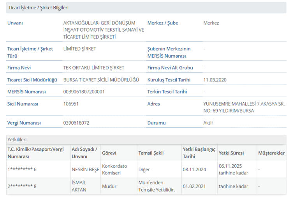Click the Sicil Numarası value 106951
The height and width of the screenshot is (197, 292).
point(70,104)
